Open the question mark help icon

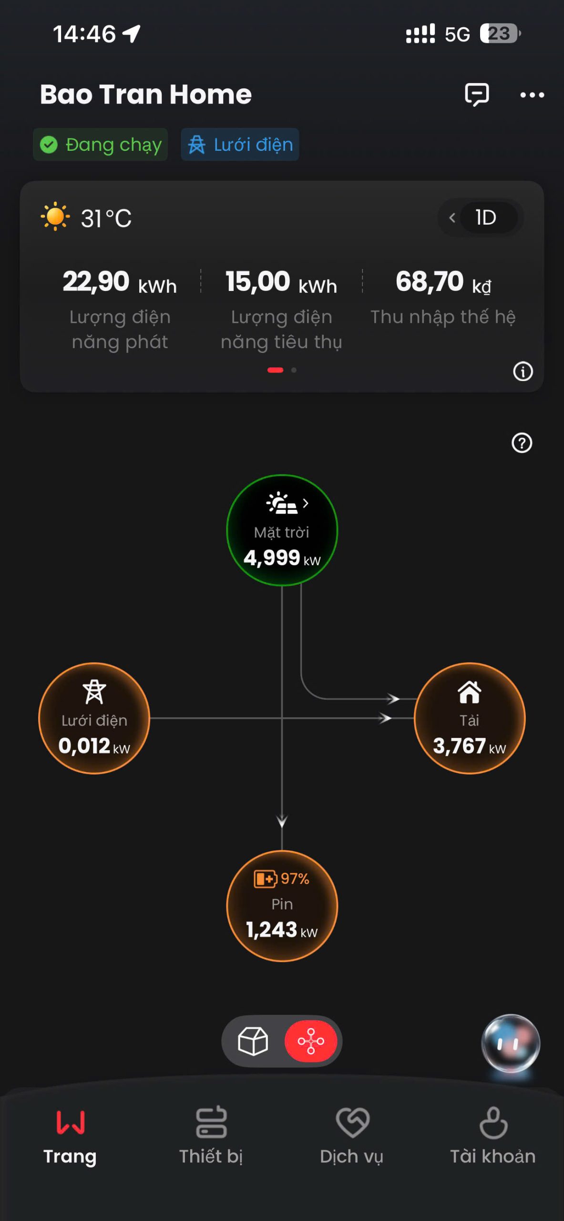coord(522,443)
